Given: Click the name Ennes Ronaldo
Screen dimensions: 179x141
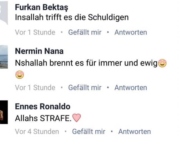Looking at the screenshot, I should click(x=43, y=107).
